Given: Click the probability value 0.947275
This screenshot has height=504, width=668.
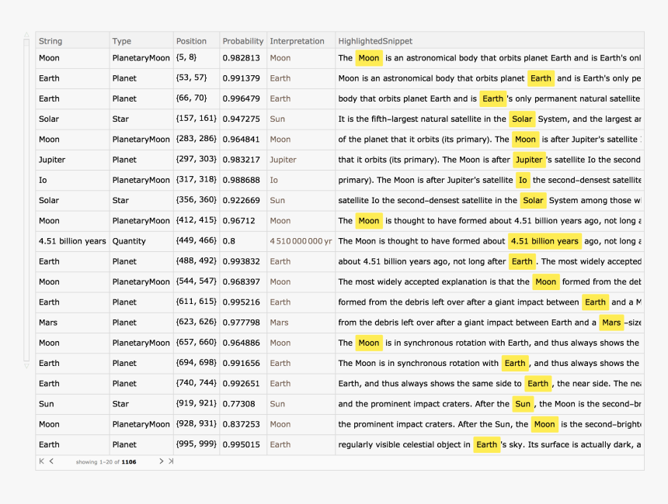Looking at the screenshot, I should pos(241,119).
